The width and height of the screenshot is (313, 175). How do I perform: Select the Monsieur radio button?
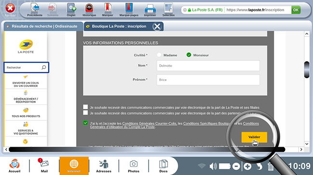[x=189, y=55]
